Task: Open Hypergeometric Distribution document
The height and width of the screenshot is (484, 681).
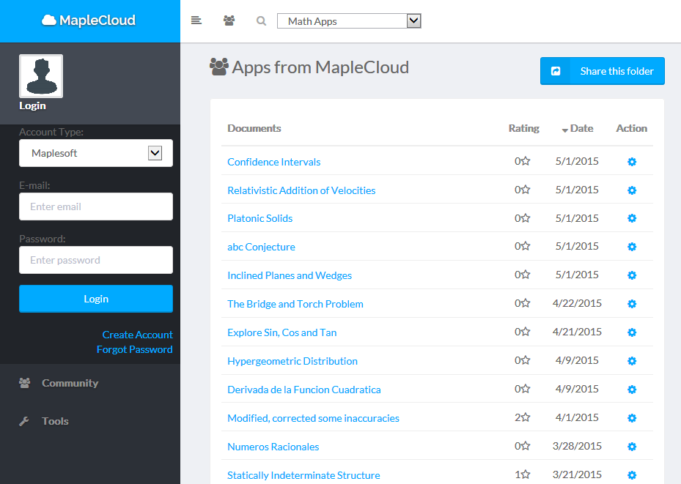Action: (x=292, y=361)
